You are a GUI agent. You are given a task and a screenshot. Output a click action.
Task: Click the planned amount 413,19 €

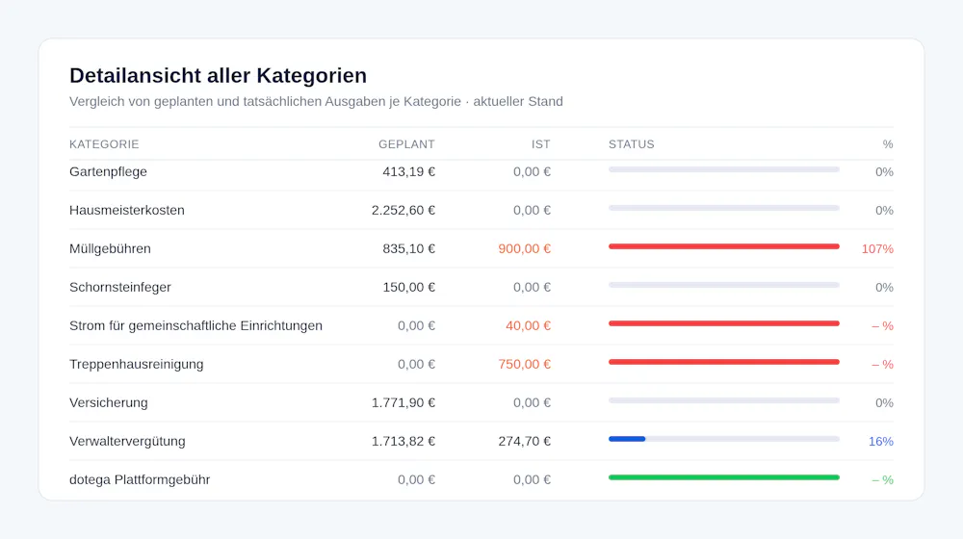click(408, 172)
